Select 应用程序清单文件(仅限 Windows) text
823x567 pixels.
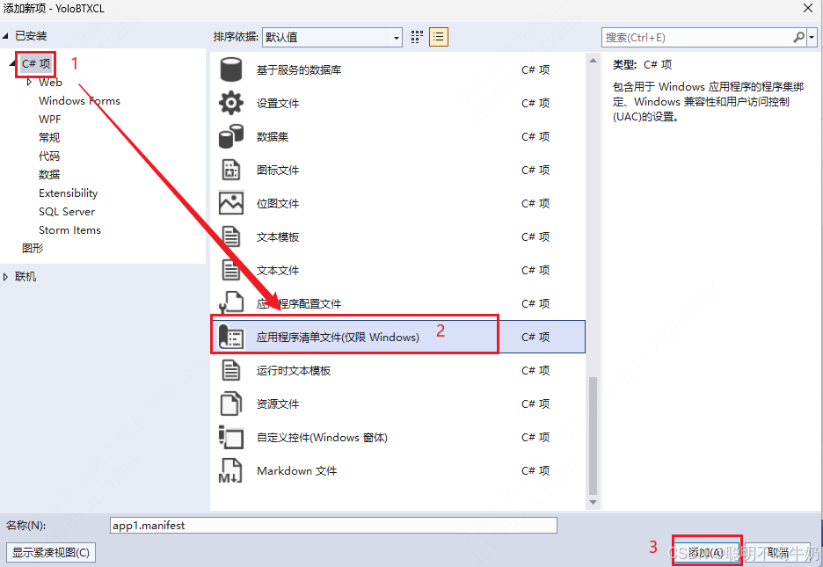click(x=338, y=338)
